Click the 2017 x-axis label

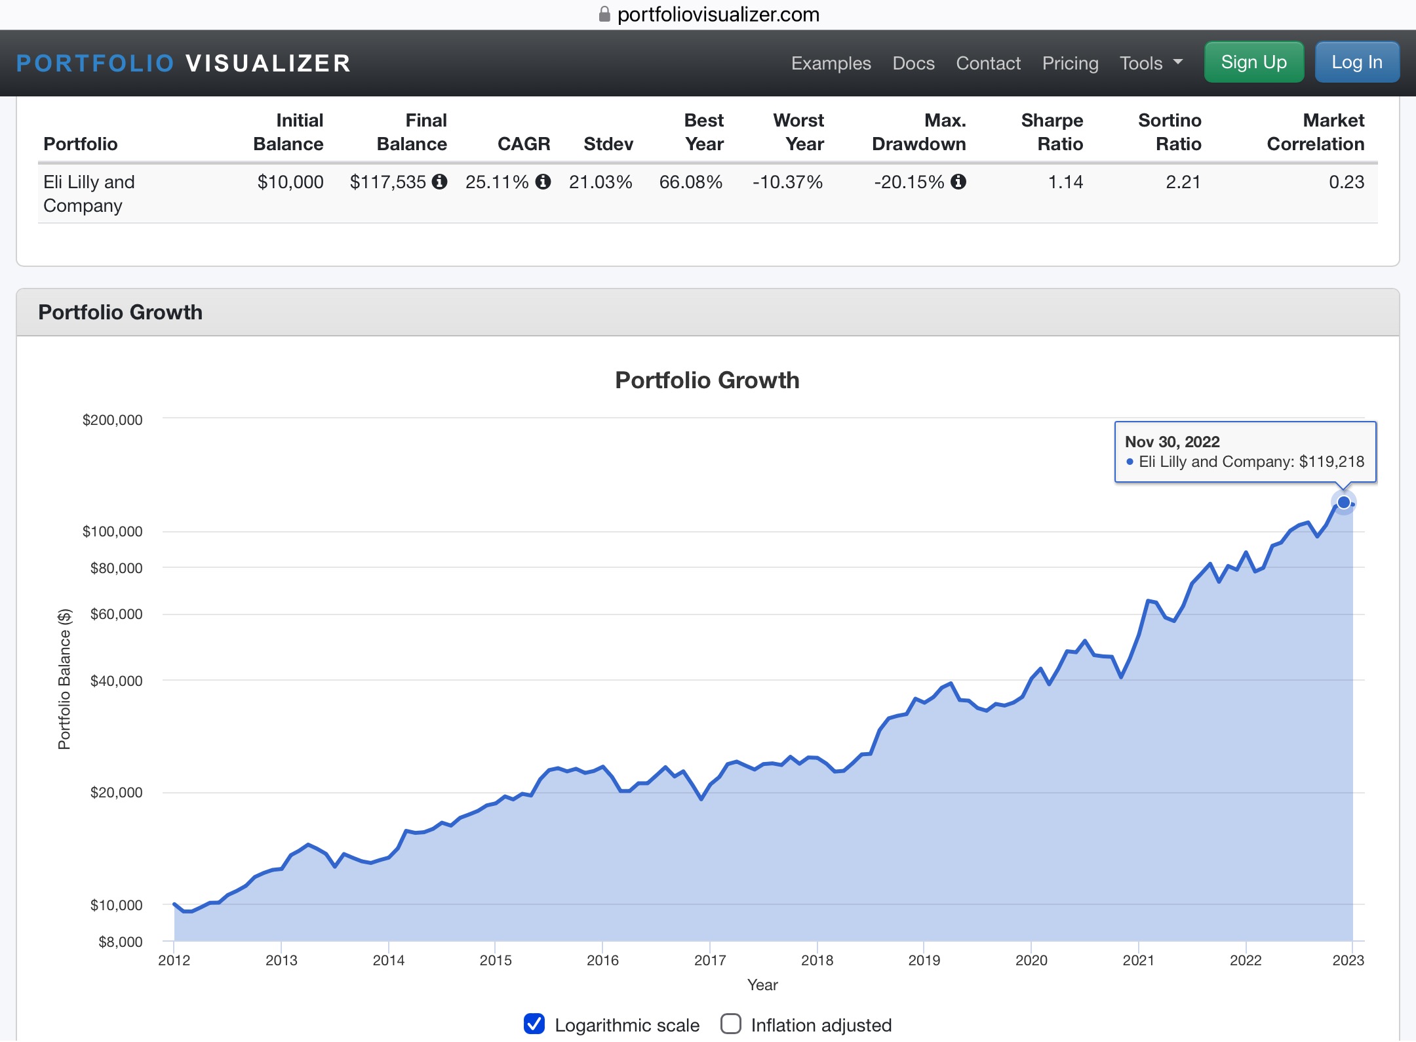pyautogui.click(x=710, y=960)
